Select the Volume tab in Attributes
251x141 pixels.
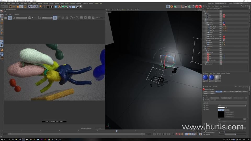pyautogui.click(x=231, y=92)
